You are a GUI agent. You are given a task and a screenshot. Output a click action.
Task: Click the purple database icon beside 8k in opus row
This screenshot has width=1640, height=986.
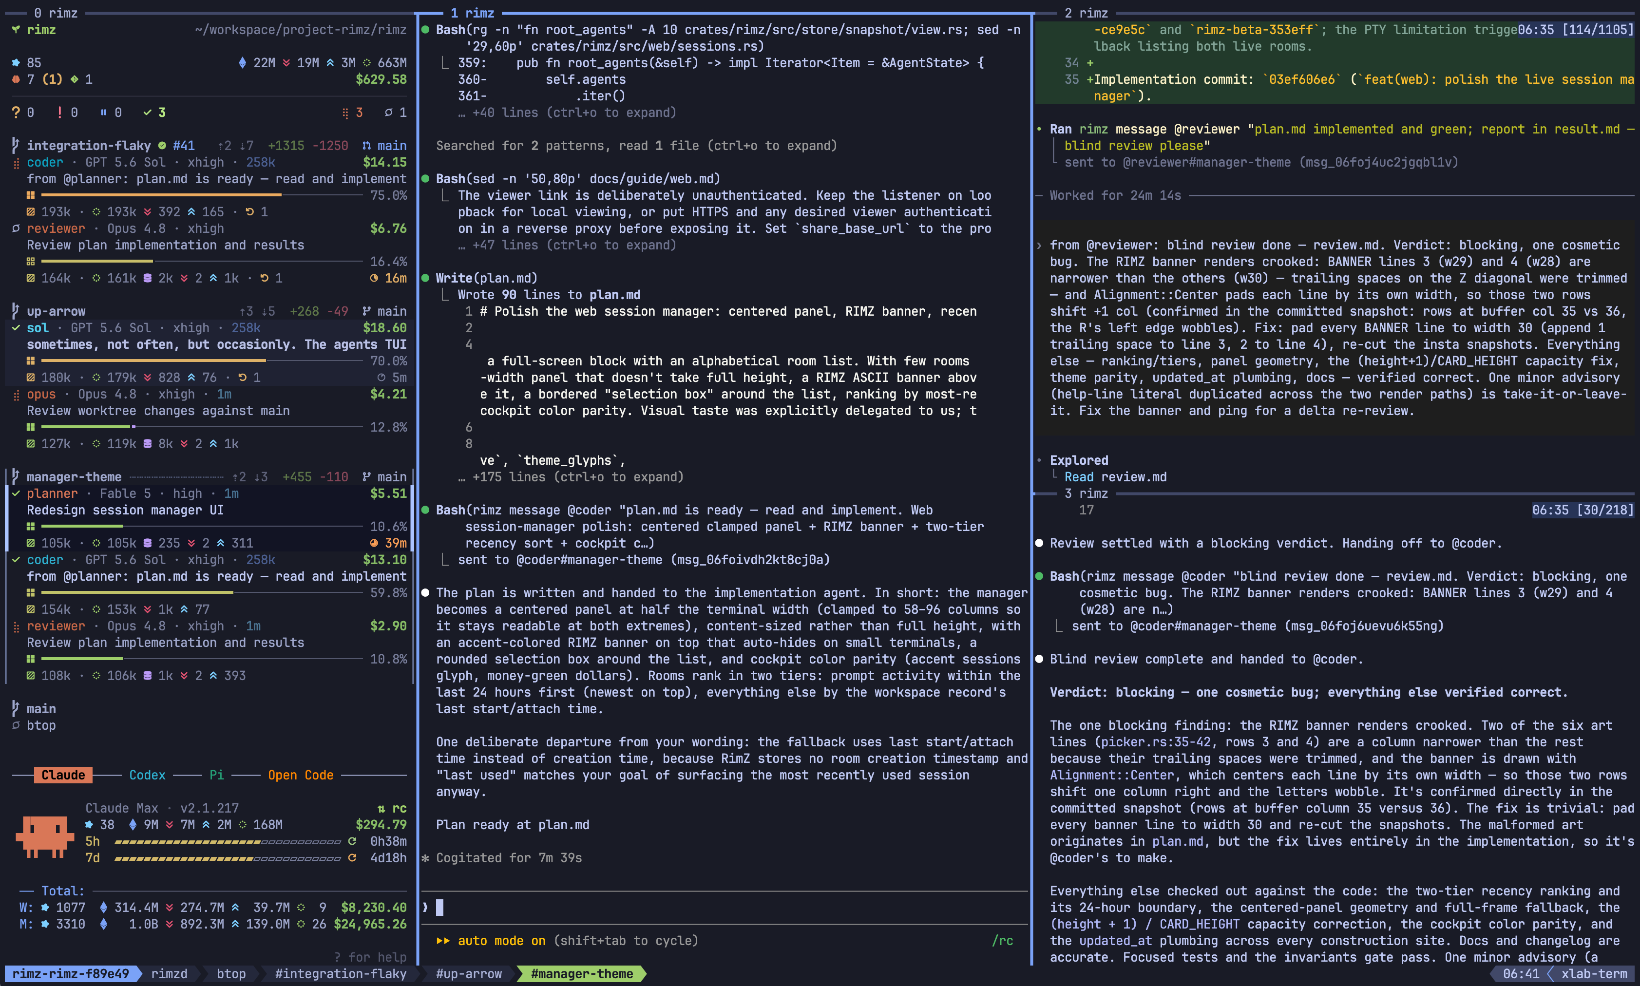pyautogui.click(x=148, y=444)
